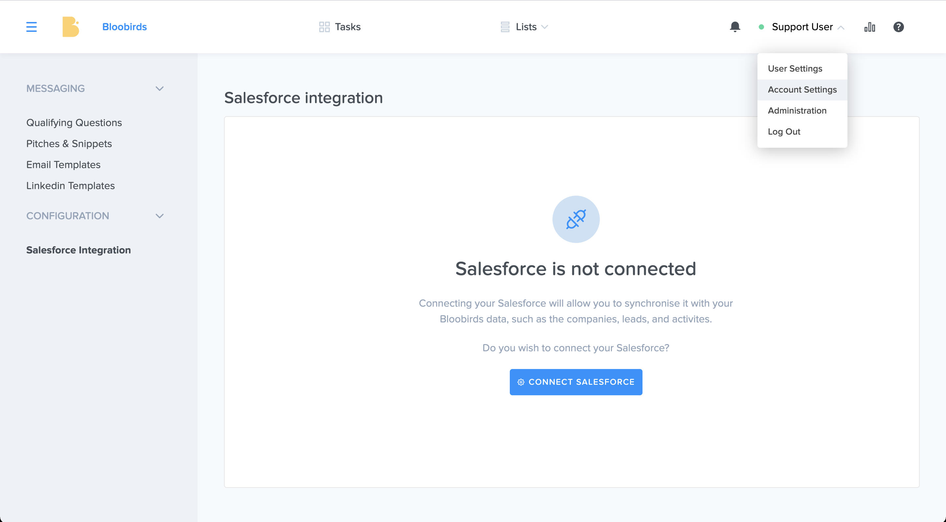Screen dimensions: 946x522
Task: Collapse the Configuration section chevron
Action: pos(159,216)
